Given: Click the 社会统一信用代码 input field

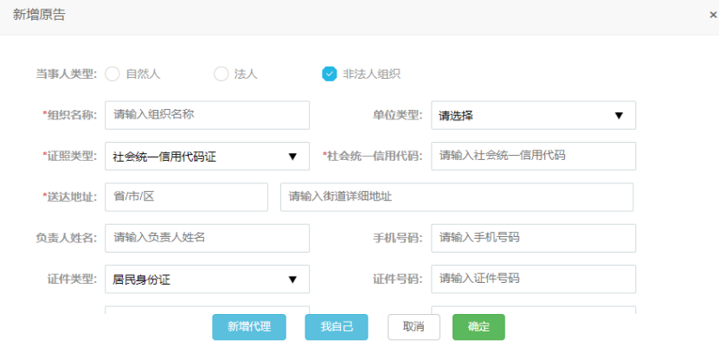Looking at the screenshot, I should (x=533, y=156).
